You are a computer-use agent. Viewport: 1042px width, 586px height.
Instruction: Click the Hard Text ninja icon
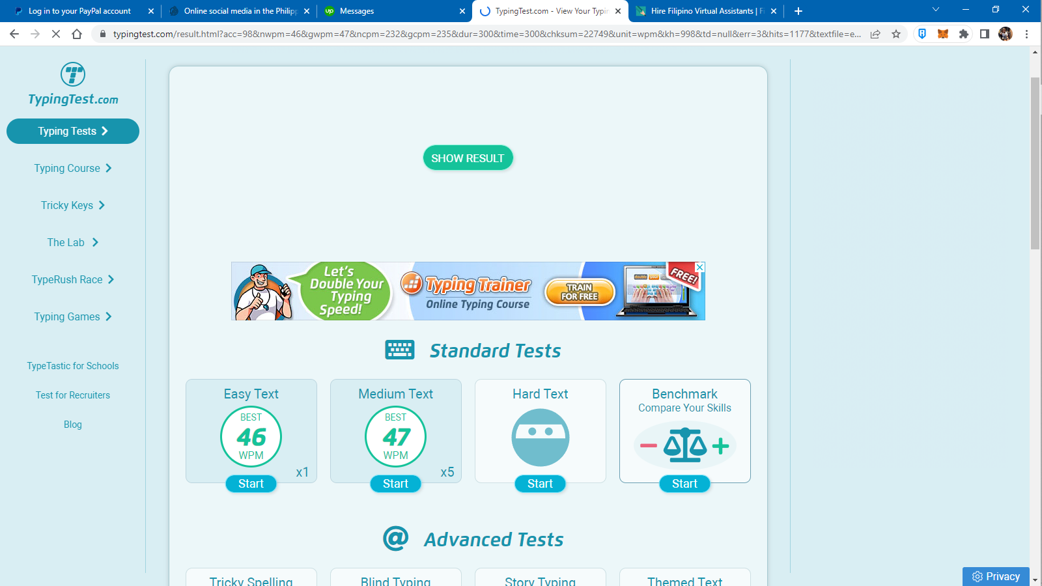point(541,438)
